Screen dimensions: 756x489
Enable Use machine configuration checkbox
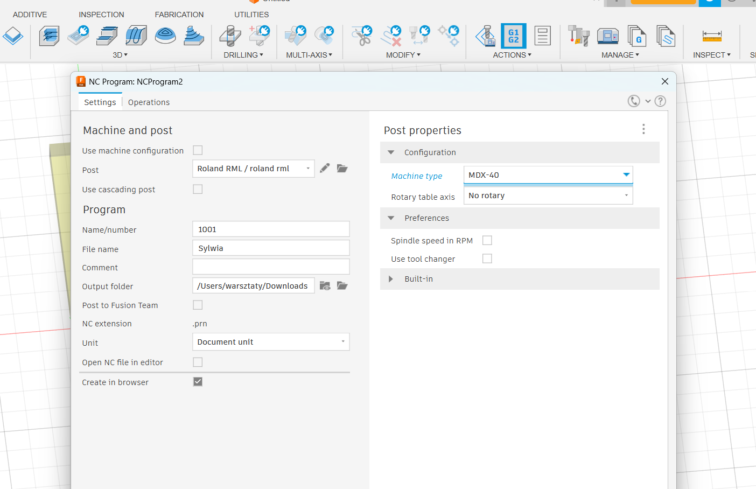[x=198, y=150]
